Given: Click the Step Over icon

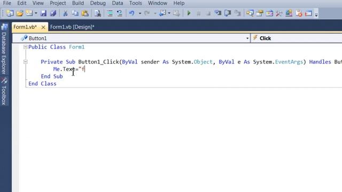Looking at the screenshot, I should click(x=228, y=13).
